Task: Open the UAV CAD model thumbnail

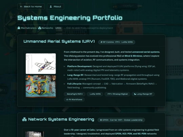Action: click(x=41, y=64)
